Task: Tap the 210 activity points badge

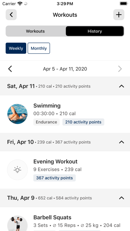Action: click(x=83, y=122)
